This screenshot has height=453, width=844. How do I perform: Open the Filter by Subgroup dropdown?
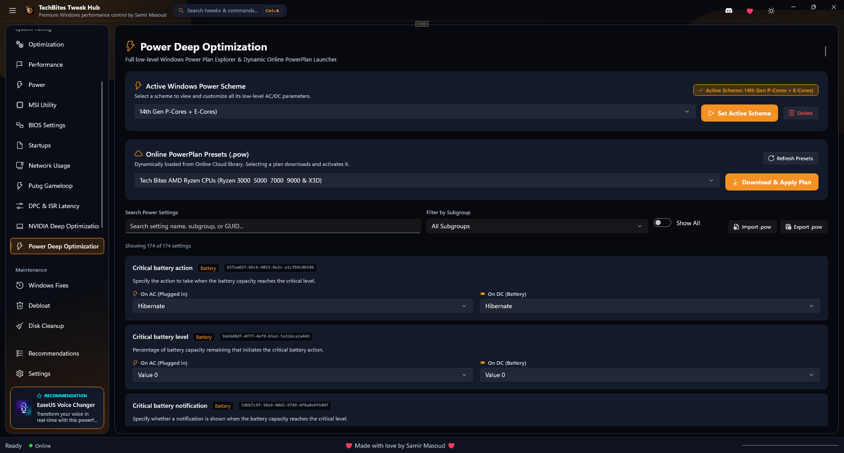click(537, 226)
